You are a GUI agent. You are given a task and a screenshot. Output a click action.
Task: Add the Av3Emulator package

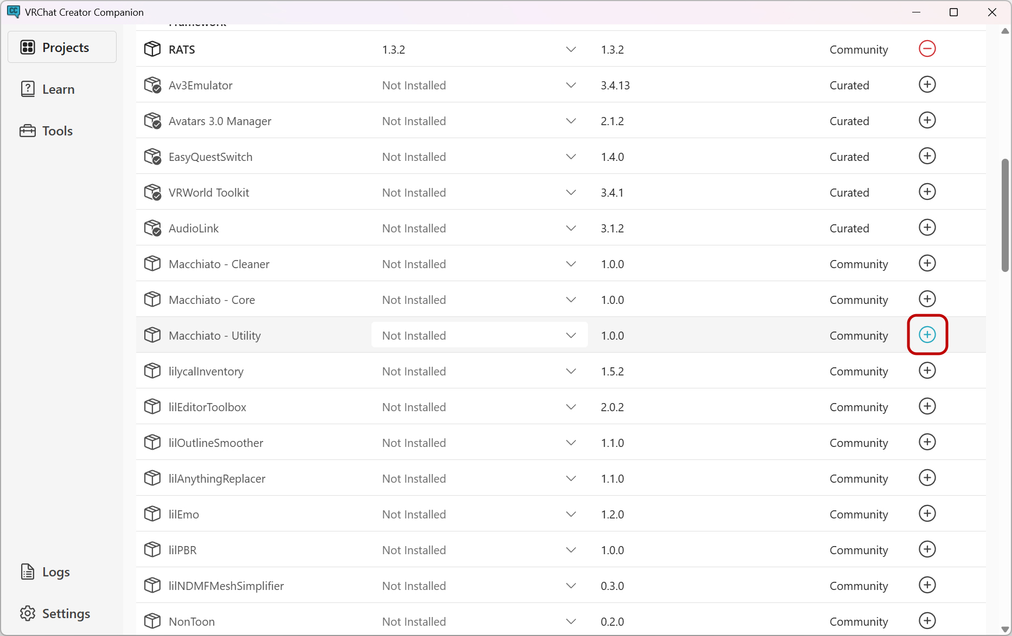(927, 85)
